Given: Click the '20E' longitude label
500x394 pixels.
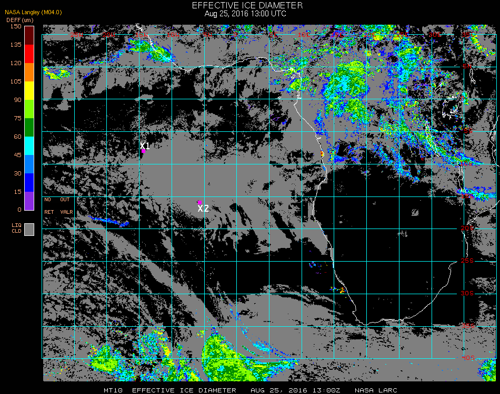Looking at the screenshot, I should pyautogui.click(x=369, y=35).
